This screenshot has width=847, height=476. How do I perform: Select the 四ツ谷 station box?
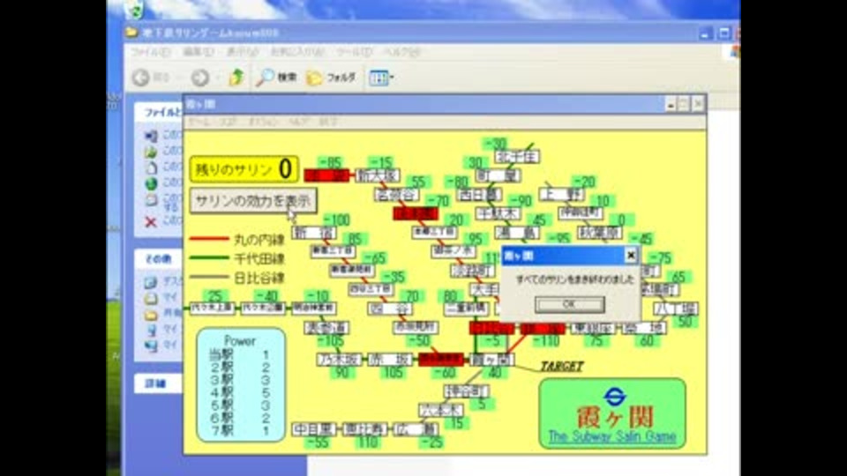coord(390,309)
